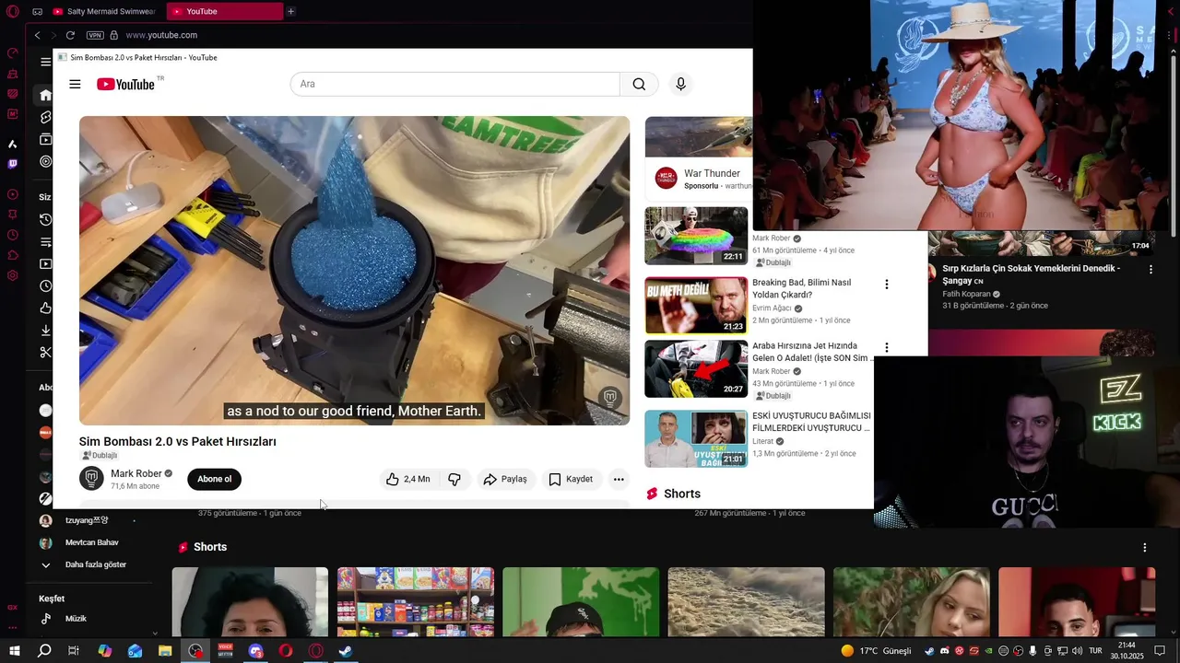
Task: Open Downloads arrow icon in sidebar
Action: tap(45, 331)
